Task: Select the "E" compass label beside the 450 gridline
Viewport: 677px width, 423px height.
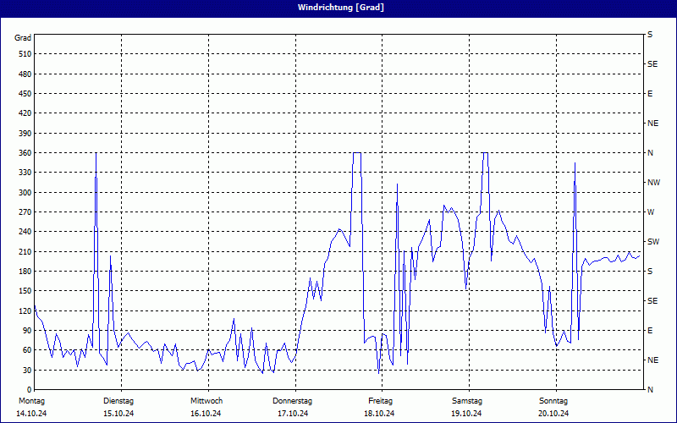Action: 650,94
